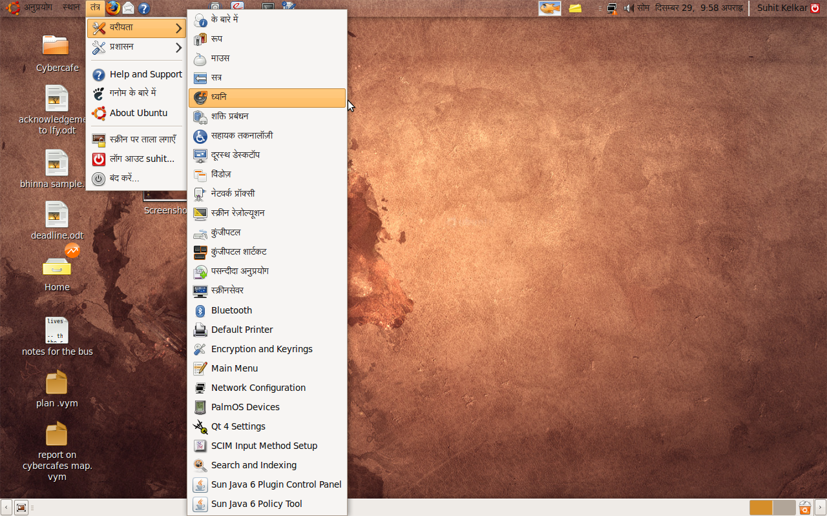The height and width of the screenshot is (516, 827).
Task: Expand the वरीयता submenu arrow
Action: point(178,28)
